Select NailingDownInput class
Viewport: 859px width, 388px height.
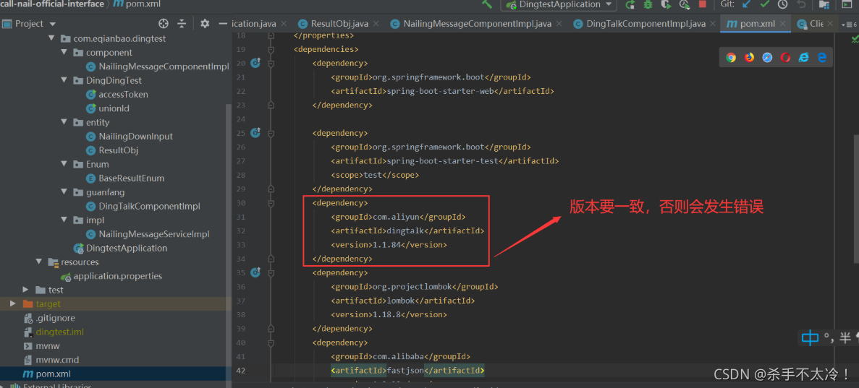tap(135, 137)
